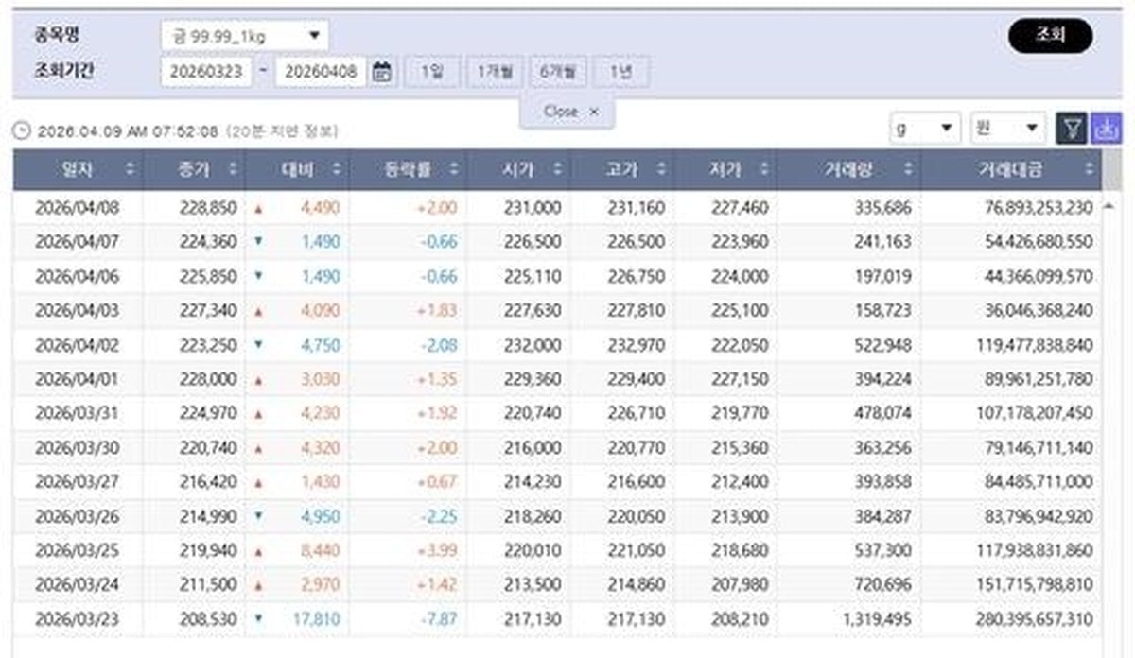Open the currency 원 dropdown

pyautogui.click(x=1007, y=129)
